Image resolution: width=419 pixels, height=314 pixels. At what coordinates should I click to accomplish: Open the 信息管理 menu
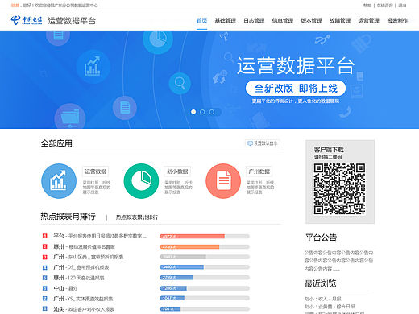(x=283, y=21)
